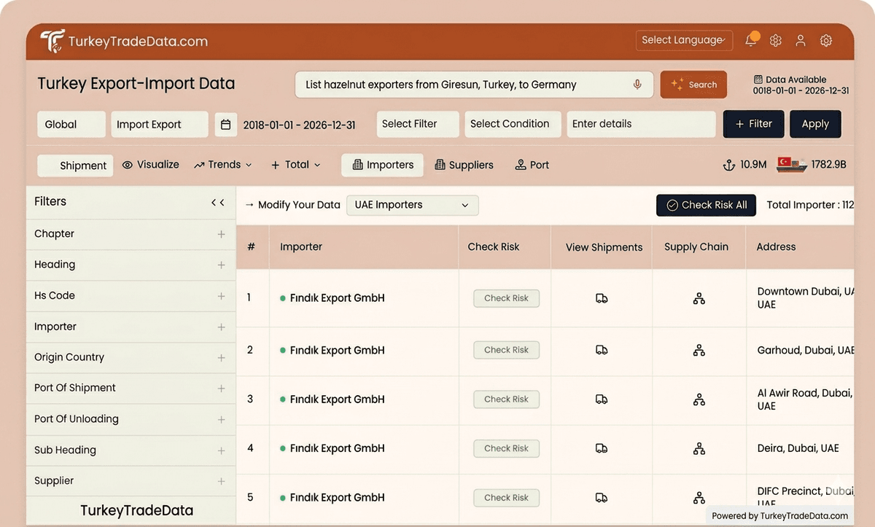Click Check Risk for row 3

point(506,399)
